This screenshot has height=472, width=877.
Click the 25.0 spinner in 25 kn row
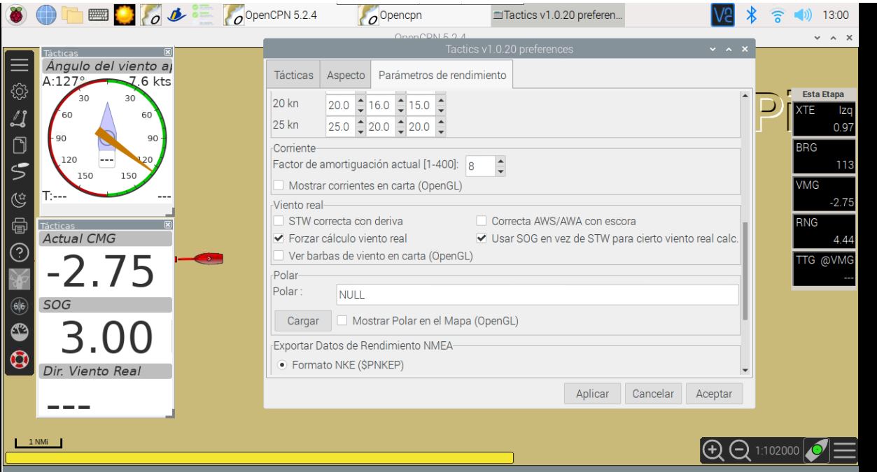pos(346,127)
